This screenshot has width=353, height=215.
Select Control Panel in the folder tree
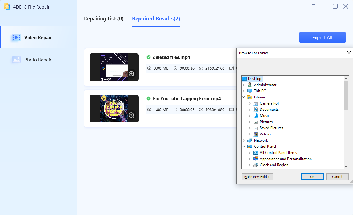[x=265, y=147]
